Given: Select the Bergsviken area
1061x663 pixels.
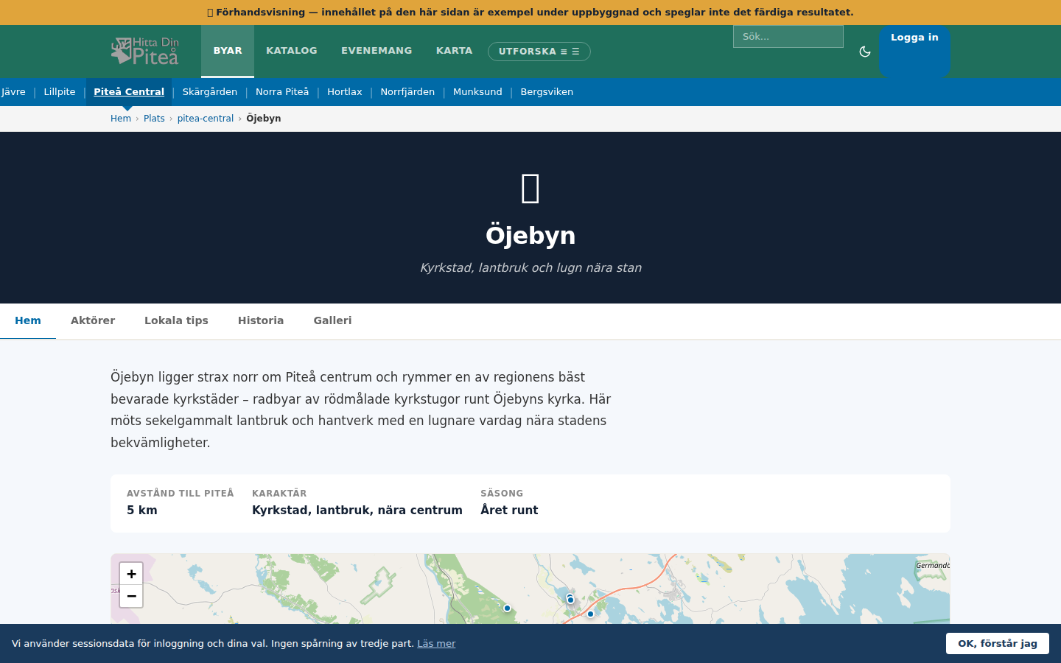Looking at the screenshot, I should tap(547, 92).
